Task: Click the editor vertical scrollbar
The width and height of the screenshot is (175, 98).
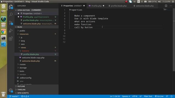Action: 174,40
